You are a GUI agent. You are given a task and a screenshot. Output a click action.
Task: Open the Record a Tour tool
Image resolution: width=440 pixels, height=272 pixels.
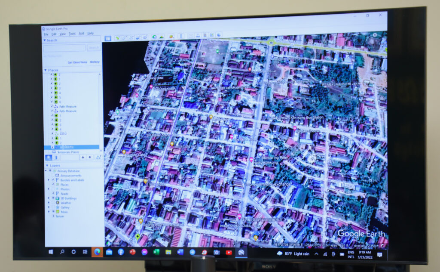(145, 37)
